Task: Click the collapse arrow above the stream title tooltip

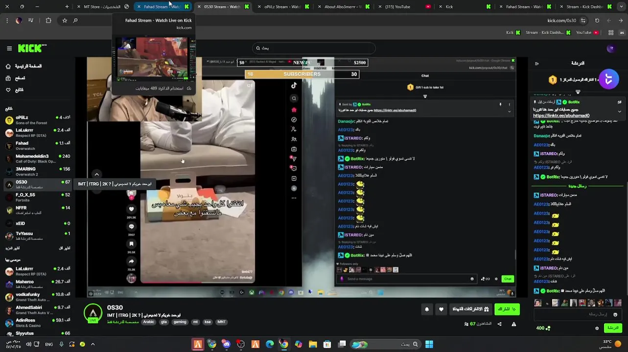Action: click(96, 174)
